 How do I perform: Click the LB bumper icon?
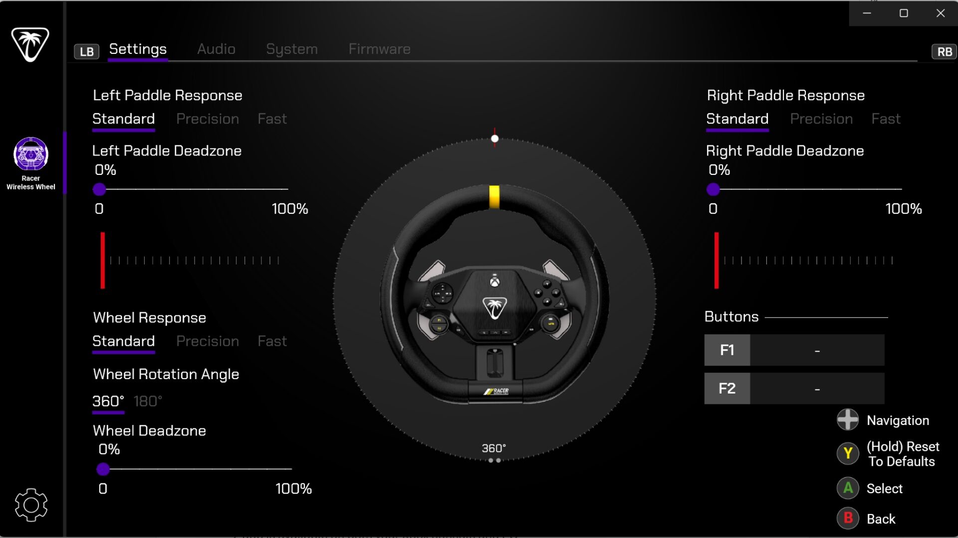87,51
